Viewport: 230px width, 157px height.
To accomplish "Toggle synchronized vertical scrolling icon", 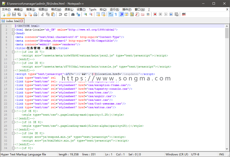I will pos(98,14).
